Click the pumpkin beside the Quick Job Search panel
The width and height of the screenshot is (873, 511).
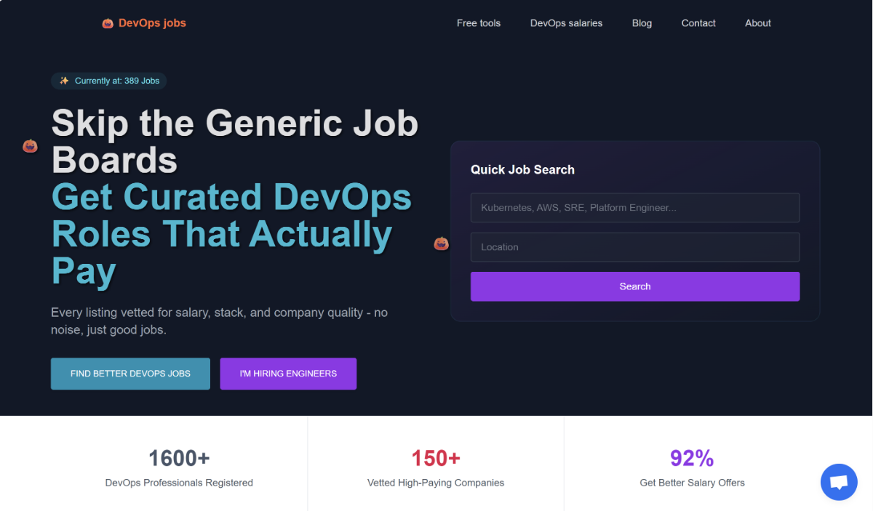pyautogui.click(x=441, y=244)
